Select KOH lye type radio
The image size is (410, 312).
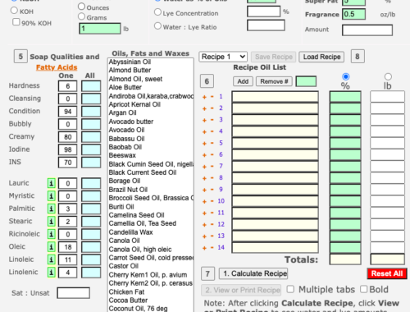pos(14,11)
